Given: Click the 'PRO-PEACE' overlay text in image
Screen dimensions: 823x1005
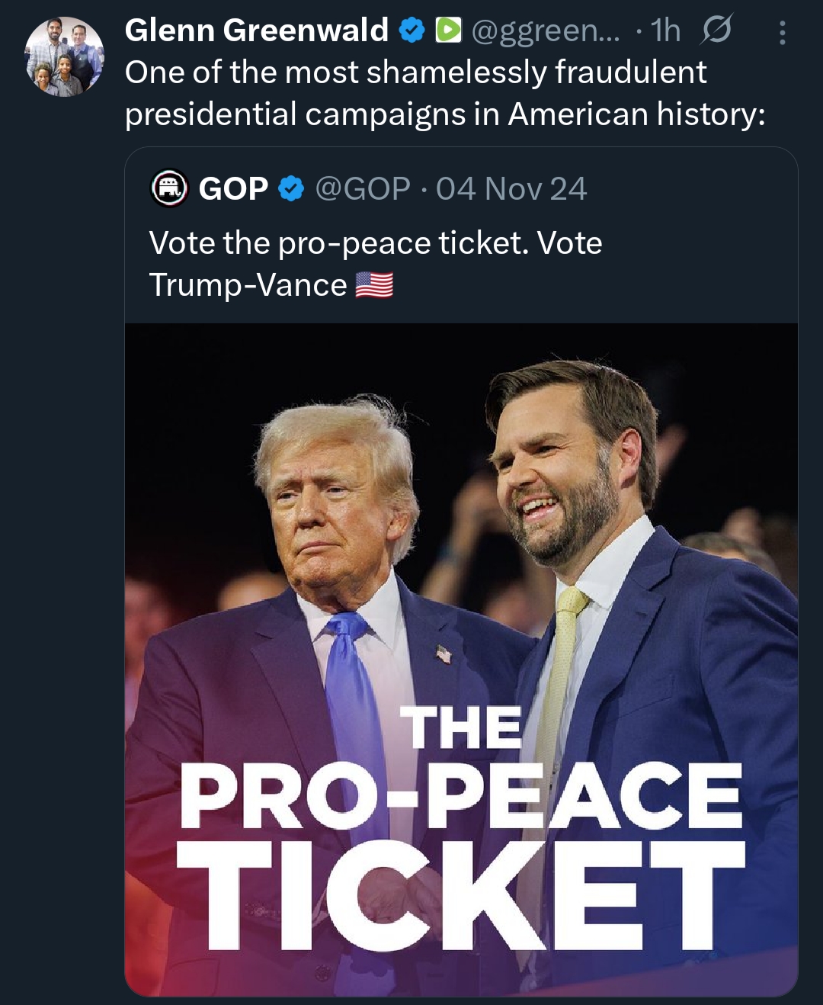Looking at the screenshot, I should click(460, 795).
